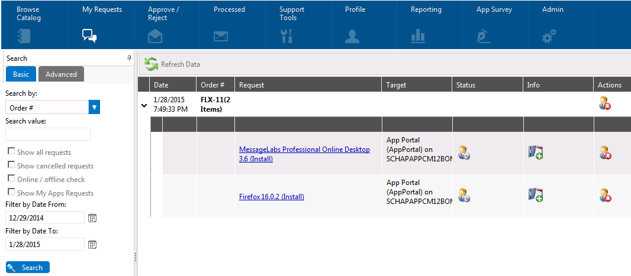Screen dimensions: 631x276
Task: Collapse the FLX-11 order row
Action: pyautogui.click(x=144, y=105)
